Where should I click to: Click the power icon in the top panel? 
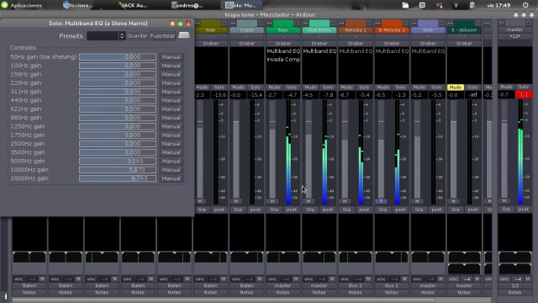[525, 5]
